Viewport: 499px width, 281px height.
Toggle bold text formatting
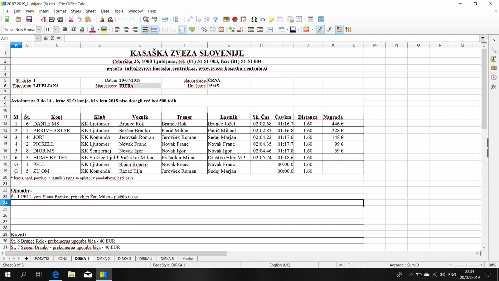click(x=65, y=29)
